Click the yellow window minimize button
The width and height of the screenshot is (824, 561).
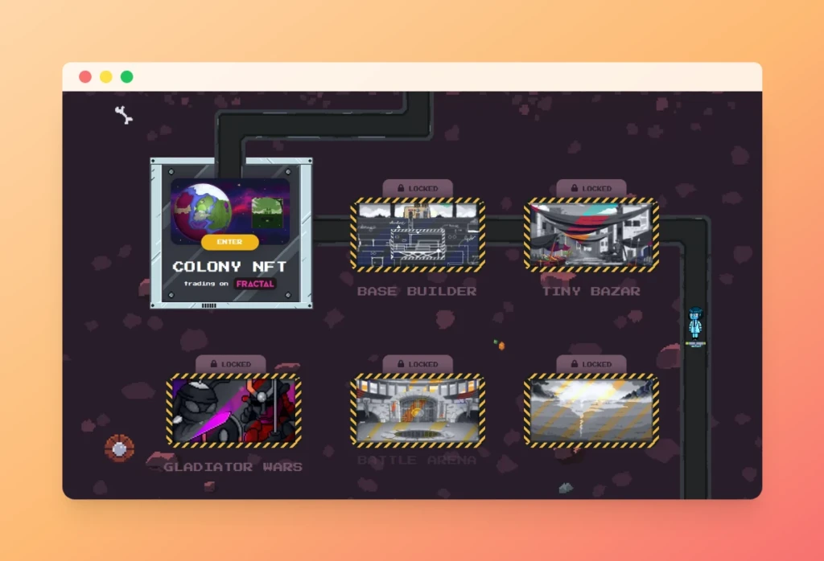(x=106, y=77)
